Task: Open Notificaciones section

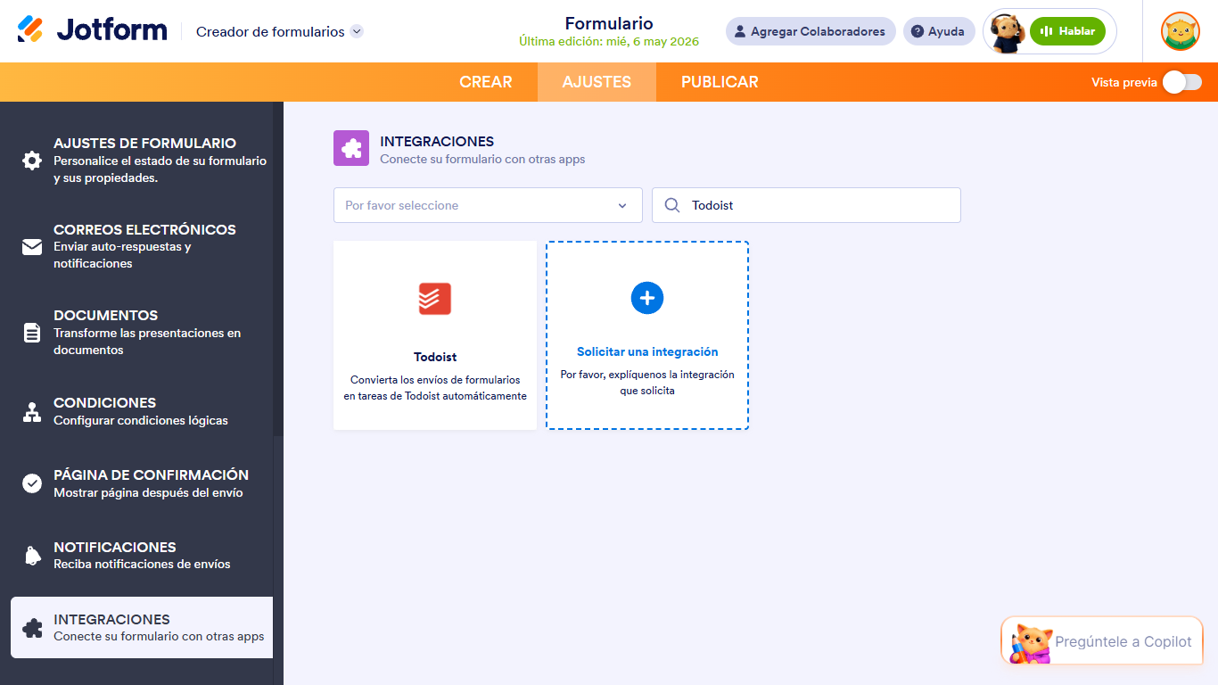Action: click(142, 555)
